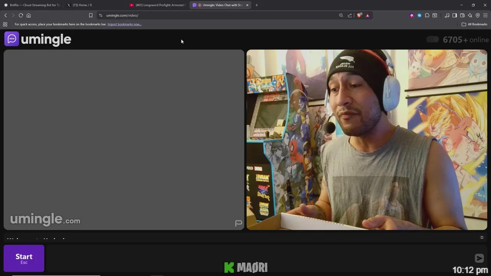Open the purple extension icon
Image resolution: width=491 pixels, height=276 pixels.
click(412, 15)
